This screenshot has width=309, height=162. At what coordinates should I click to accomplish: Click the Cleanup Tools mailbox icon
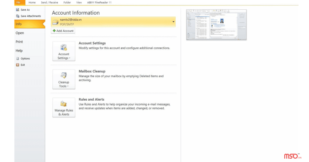64,76
